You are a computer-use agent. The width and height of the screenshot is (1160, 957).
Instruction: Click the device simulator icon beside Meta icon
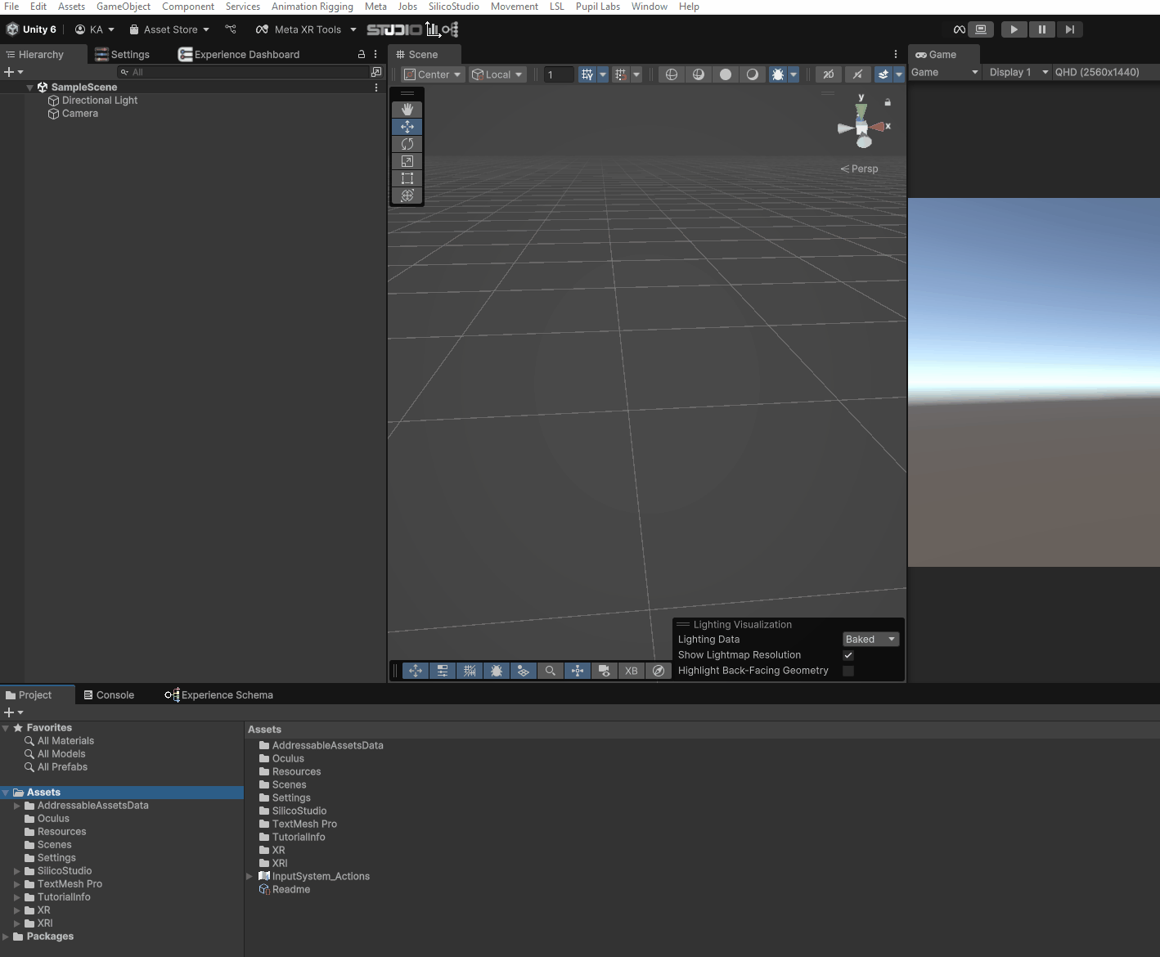coord(981,29)
